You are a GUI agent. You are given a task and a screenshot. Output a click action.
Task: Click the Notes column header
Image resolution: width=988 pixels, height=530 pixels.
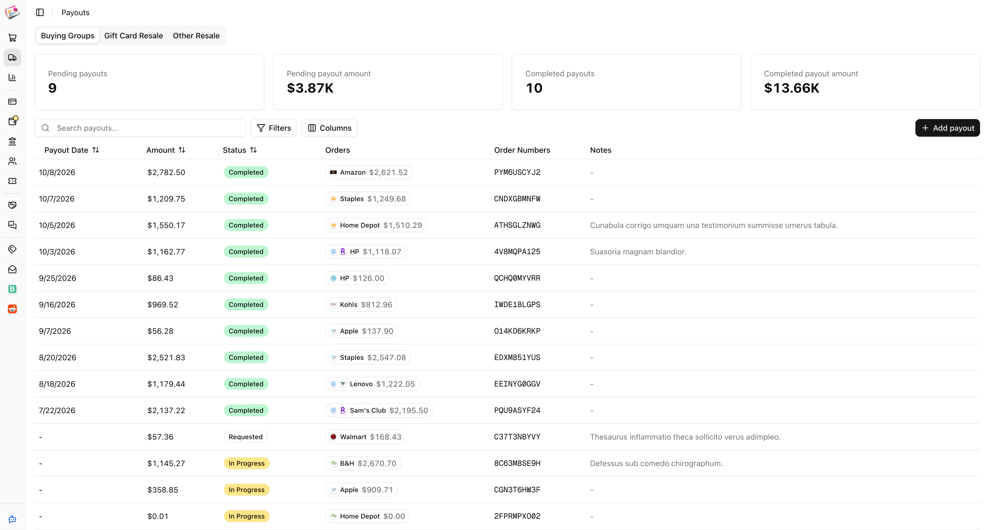(x=601, y=150)
